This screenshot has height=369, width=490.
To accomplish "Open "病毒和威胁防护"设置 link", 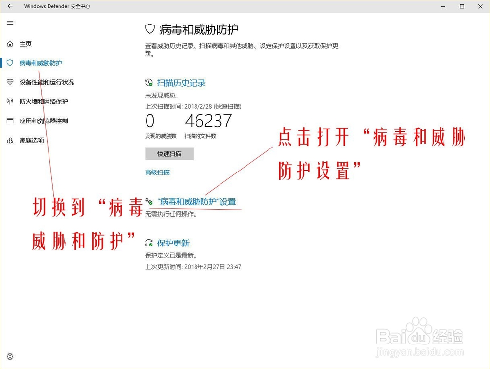I will pyautogui.click(x=196, y=202).
